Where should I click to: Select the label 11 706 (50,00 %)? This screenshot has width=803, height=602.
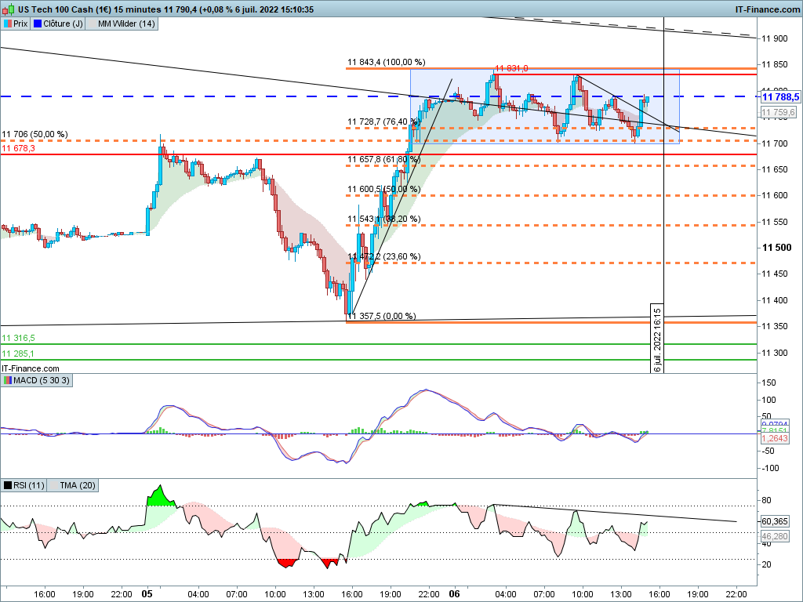pyautogui.click(x=35, y=134)
